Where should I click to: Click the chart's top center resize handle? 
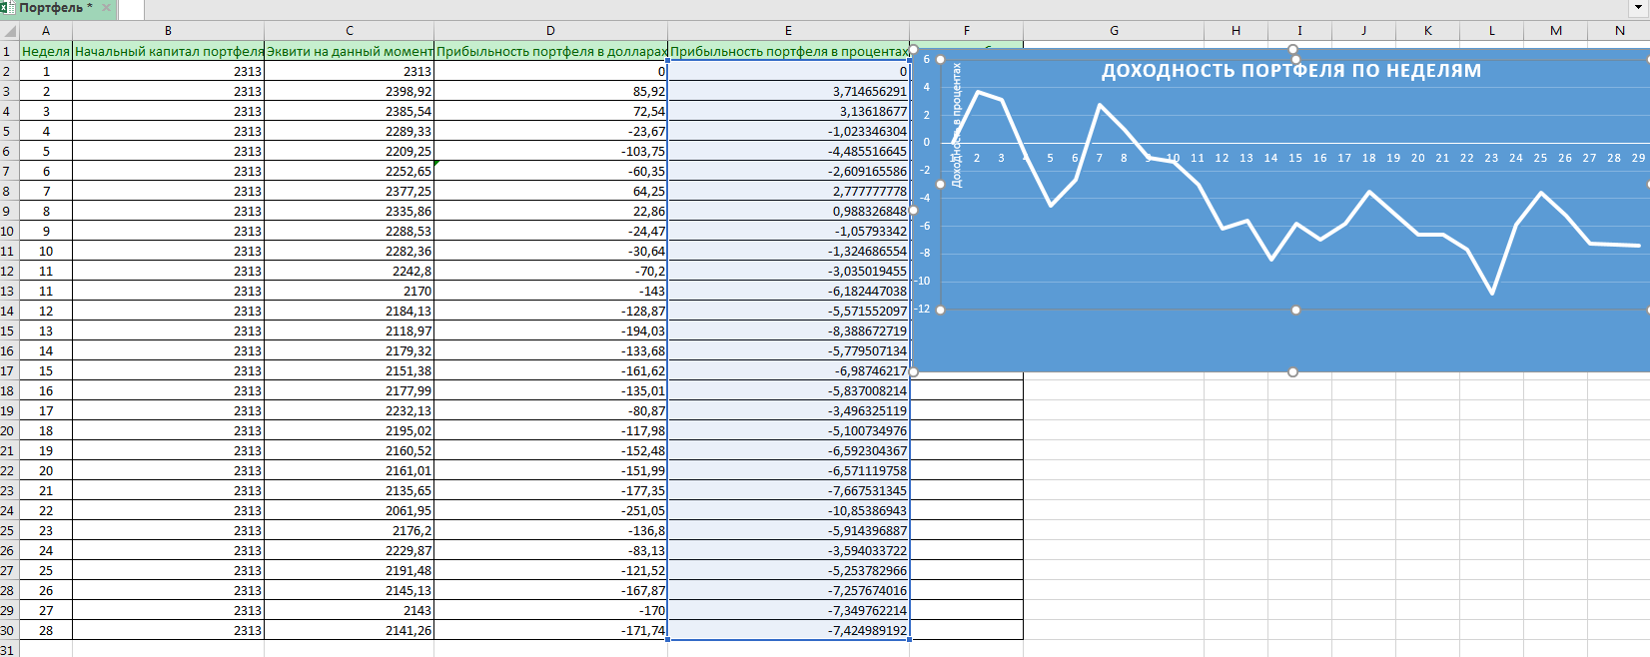tap(1293, 49)
